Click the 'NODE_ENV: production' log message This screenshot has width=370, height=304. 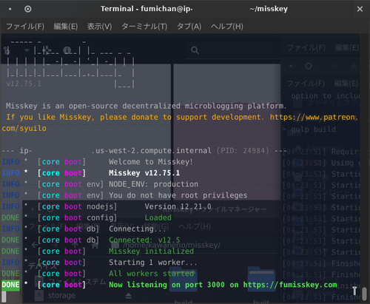[153, 184]
